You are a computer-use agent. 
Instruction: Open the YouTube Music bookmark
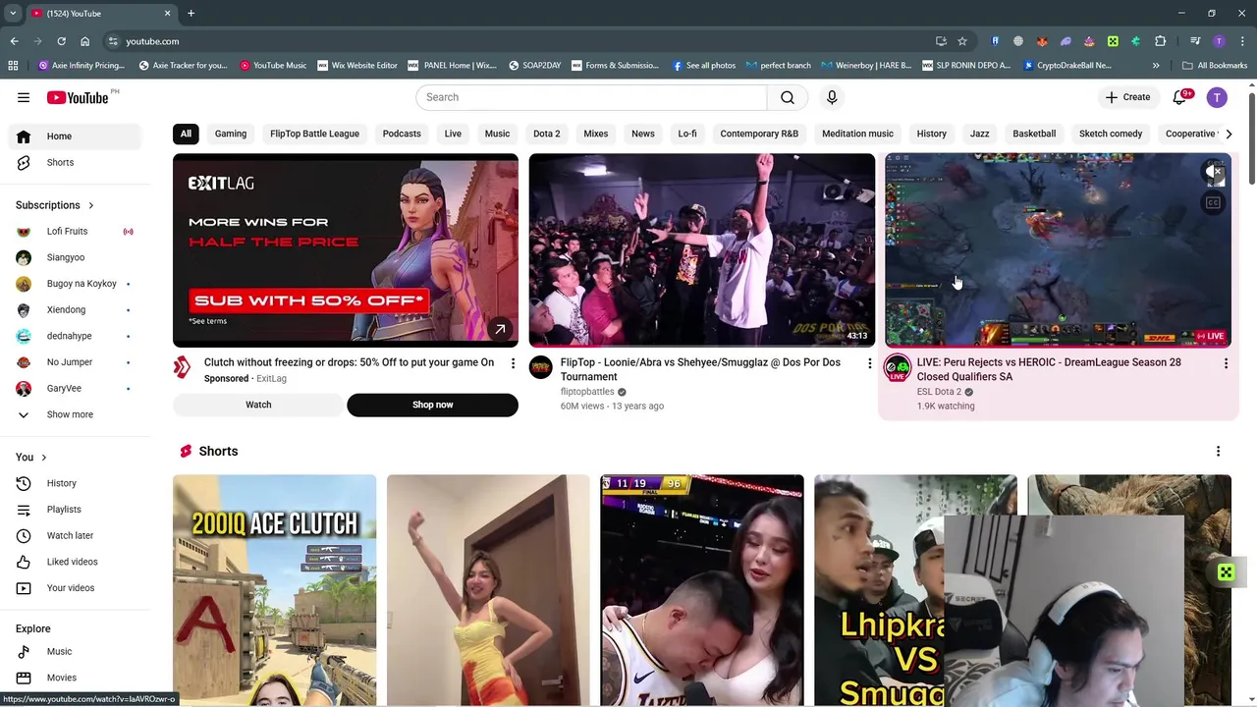pyautogui.click(x=273, y=66)
